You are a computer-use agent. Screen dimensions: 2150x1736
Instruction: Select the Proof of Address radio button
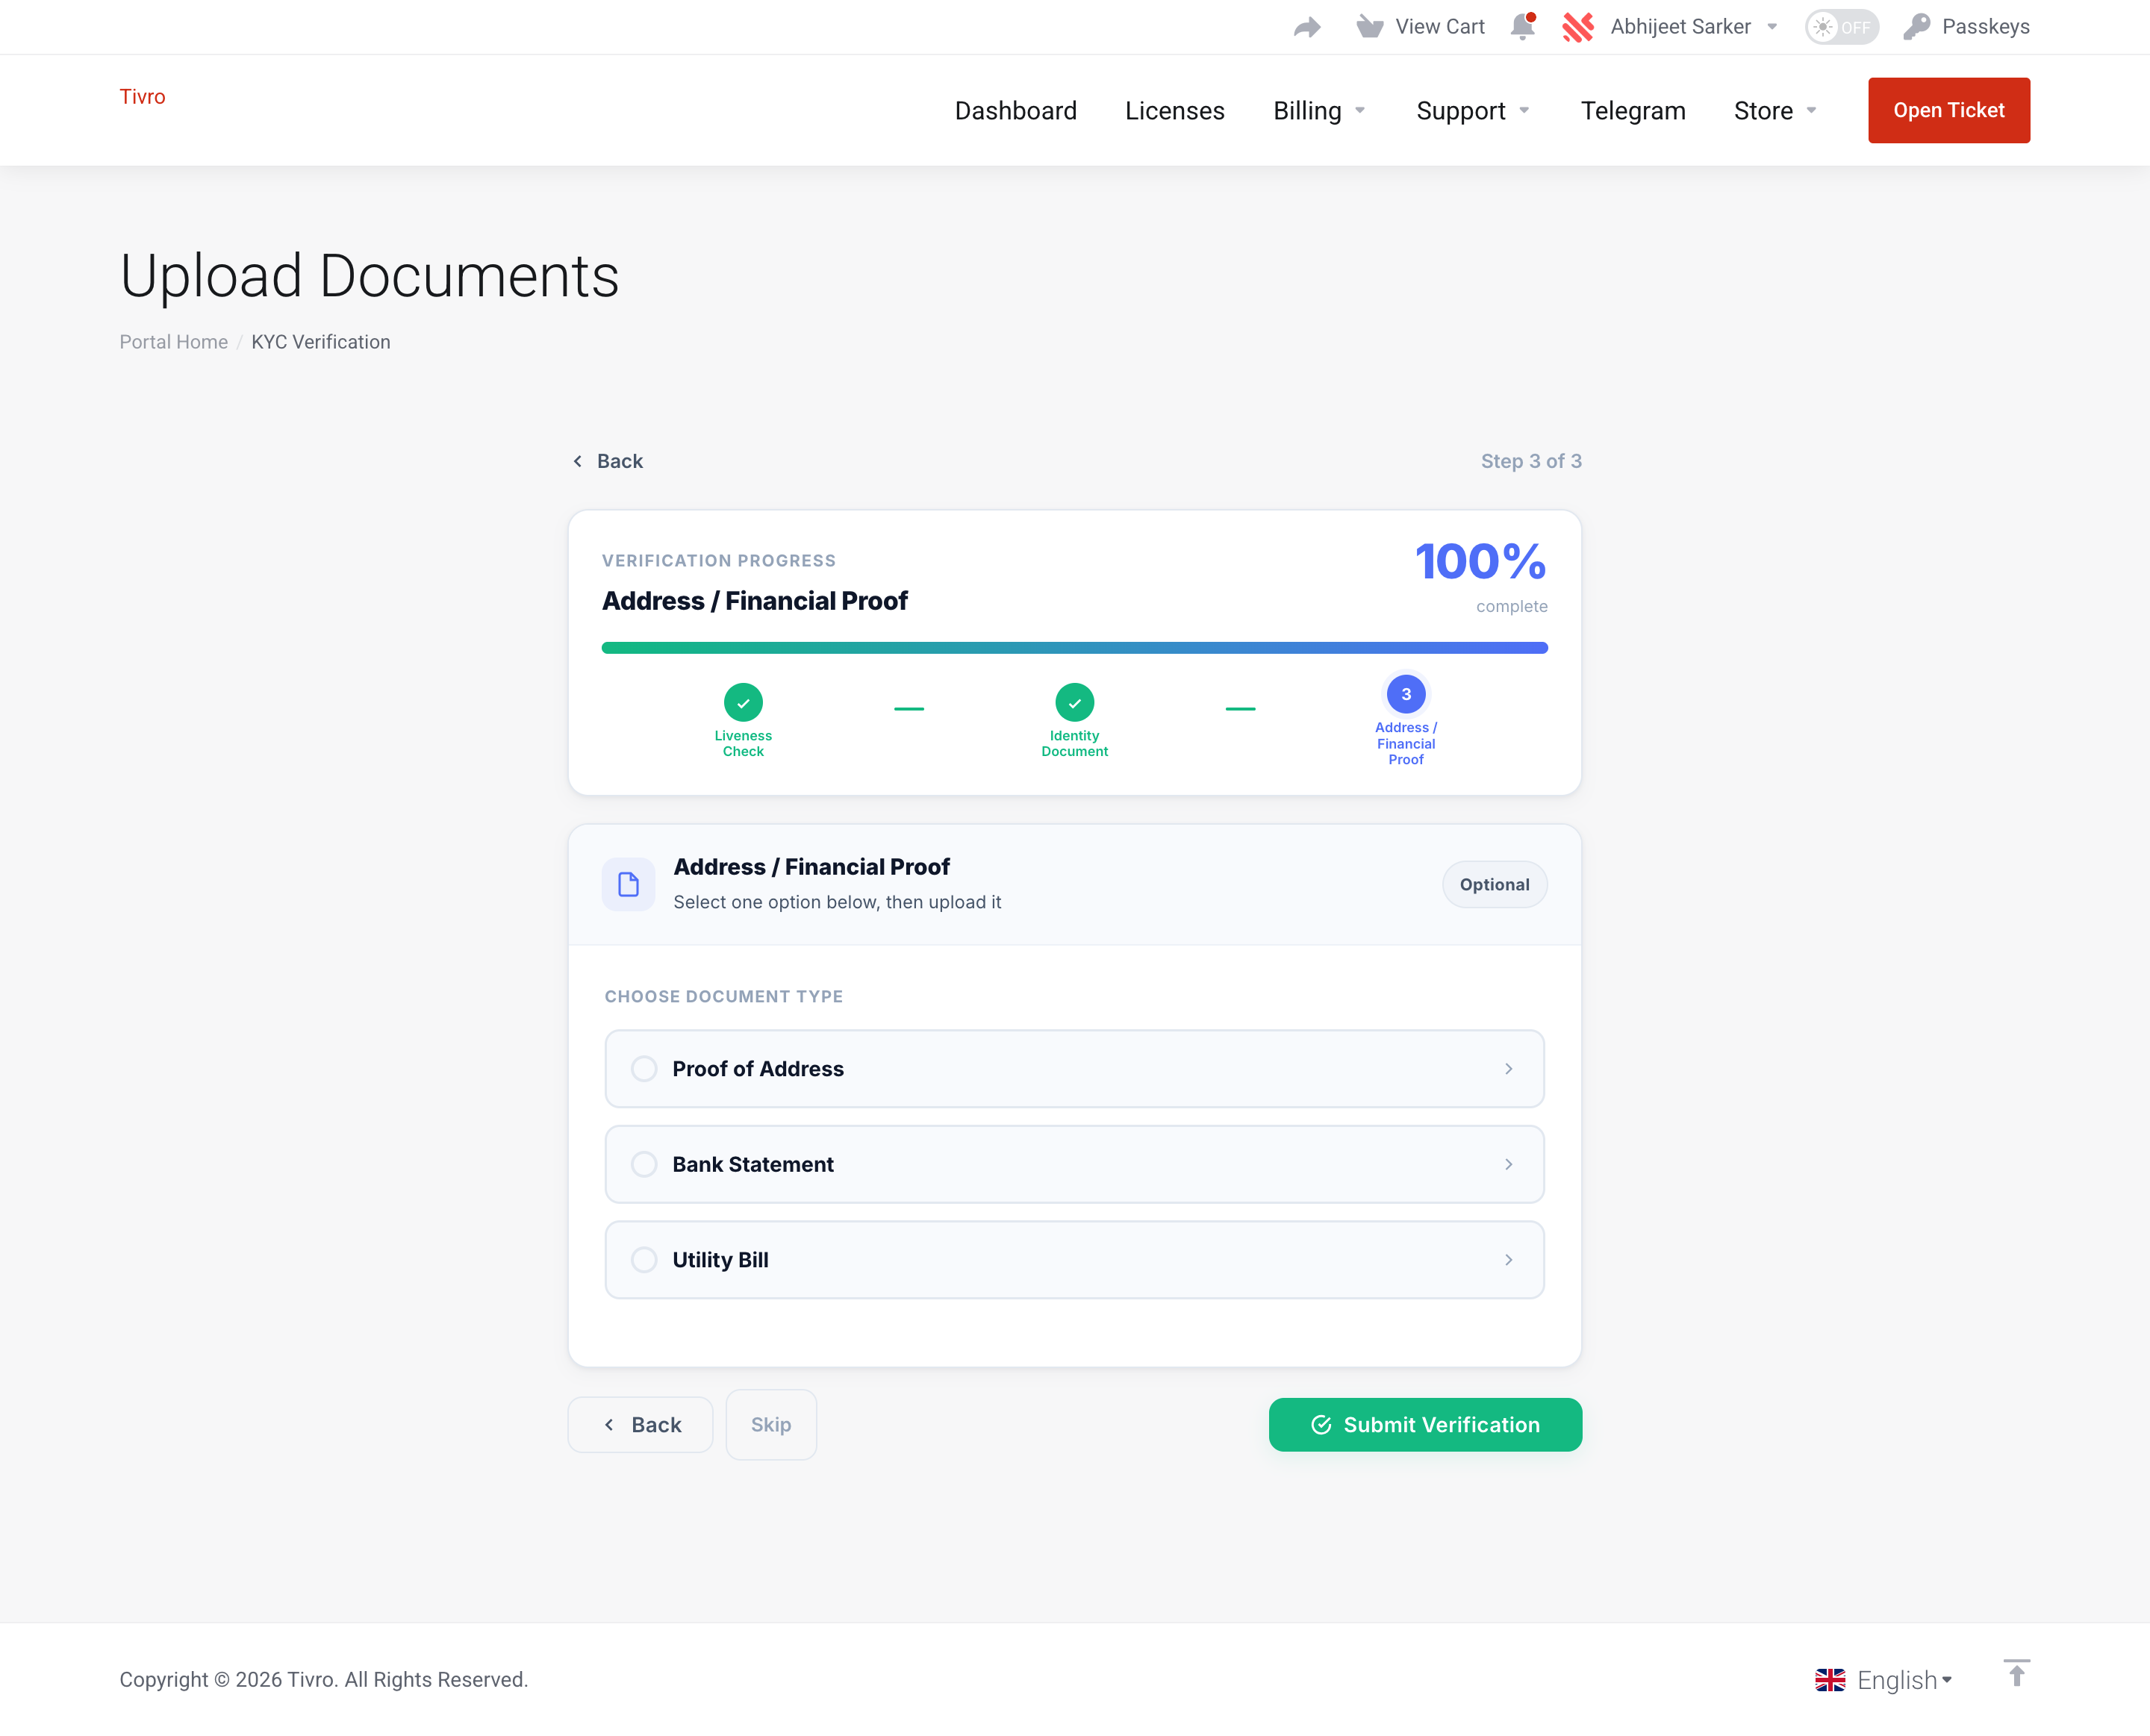point(644,1068)
